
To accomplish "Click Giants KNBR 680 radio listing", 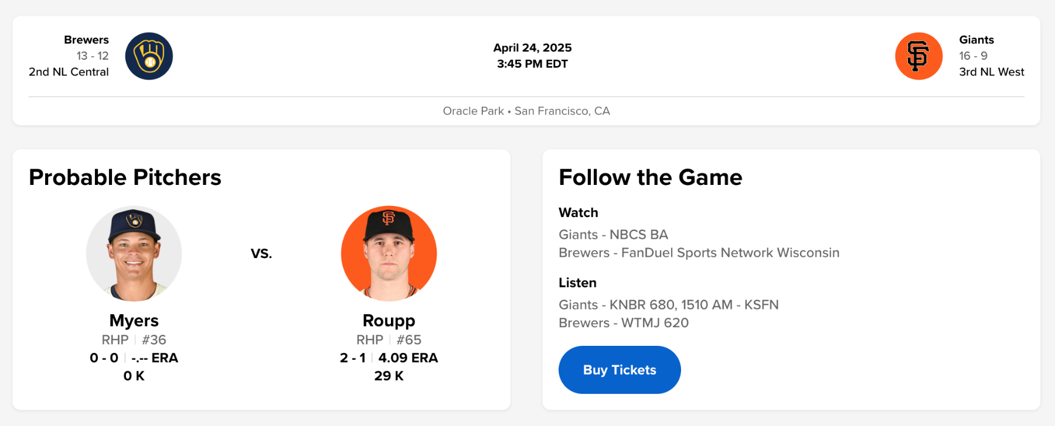I will coord(668,305).
